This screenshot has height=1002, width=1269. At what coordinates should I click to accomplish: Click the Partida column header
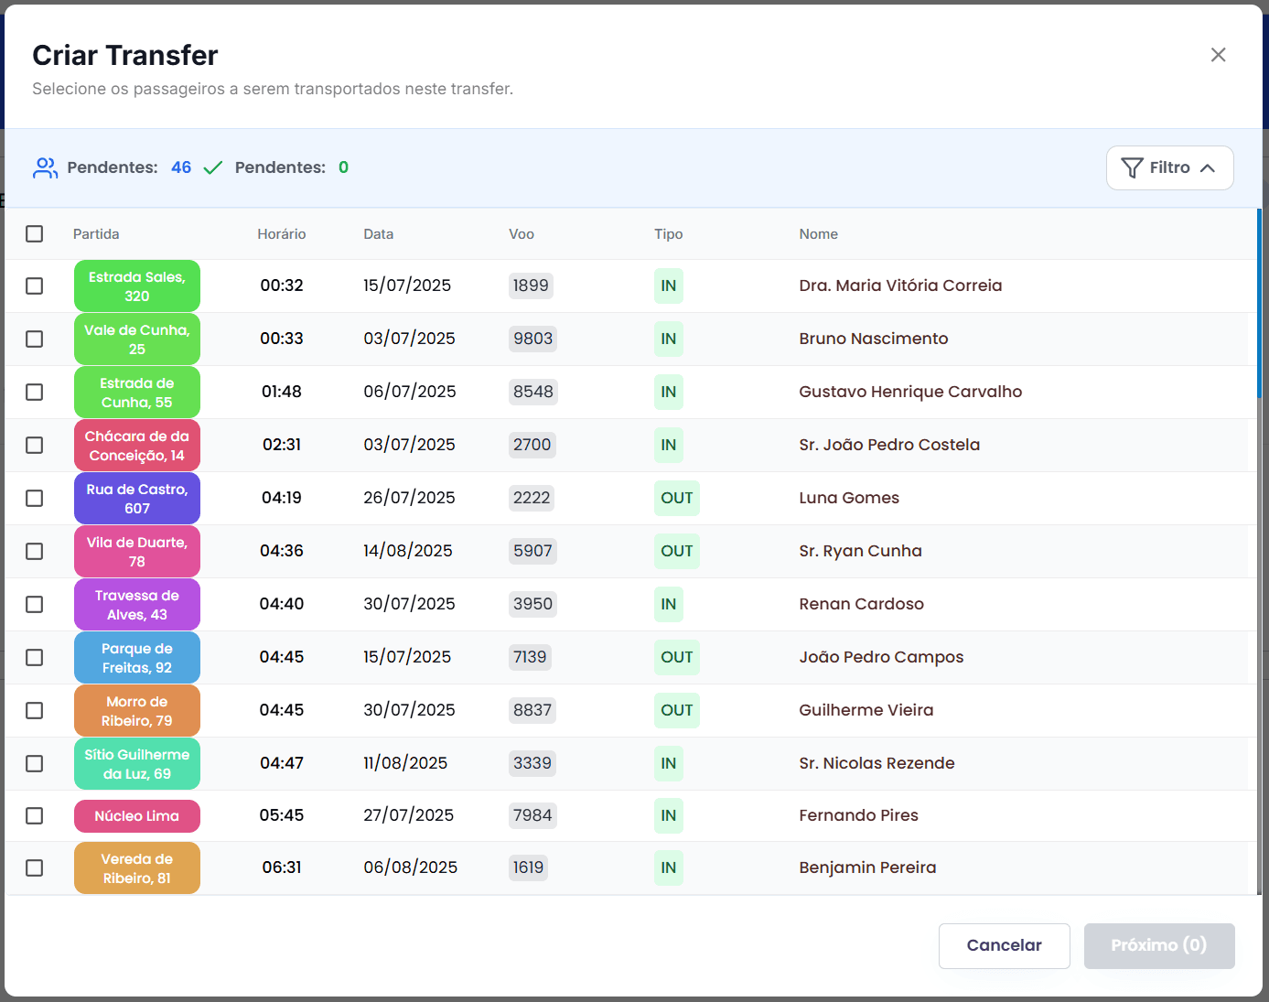click(96, 234)
